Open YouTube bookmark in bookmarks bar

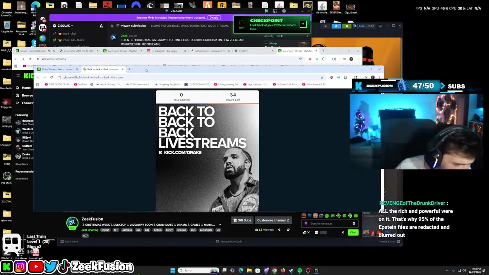[x=81, y=84]
